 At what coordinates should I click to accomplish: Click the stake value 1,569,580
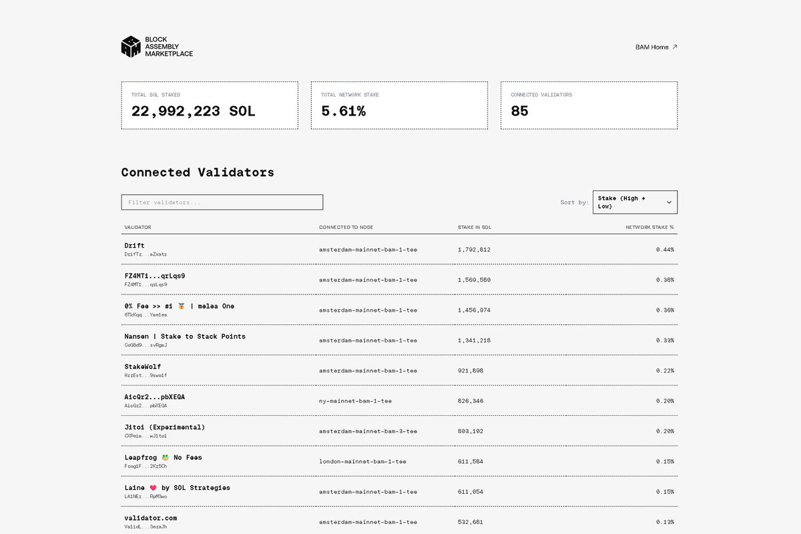tap(474, 280)
